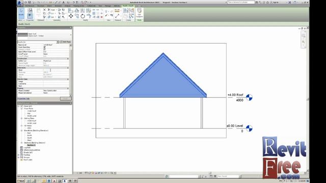Image resolution: width=326 pixels, height=183 pixels.
Task: Click the +4.00 Roof level head marker
Action: coord(249,97)
